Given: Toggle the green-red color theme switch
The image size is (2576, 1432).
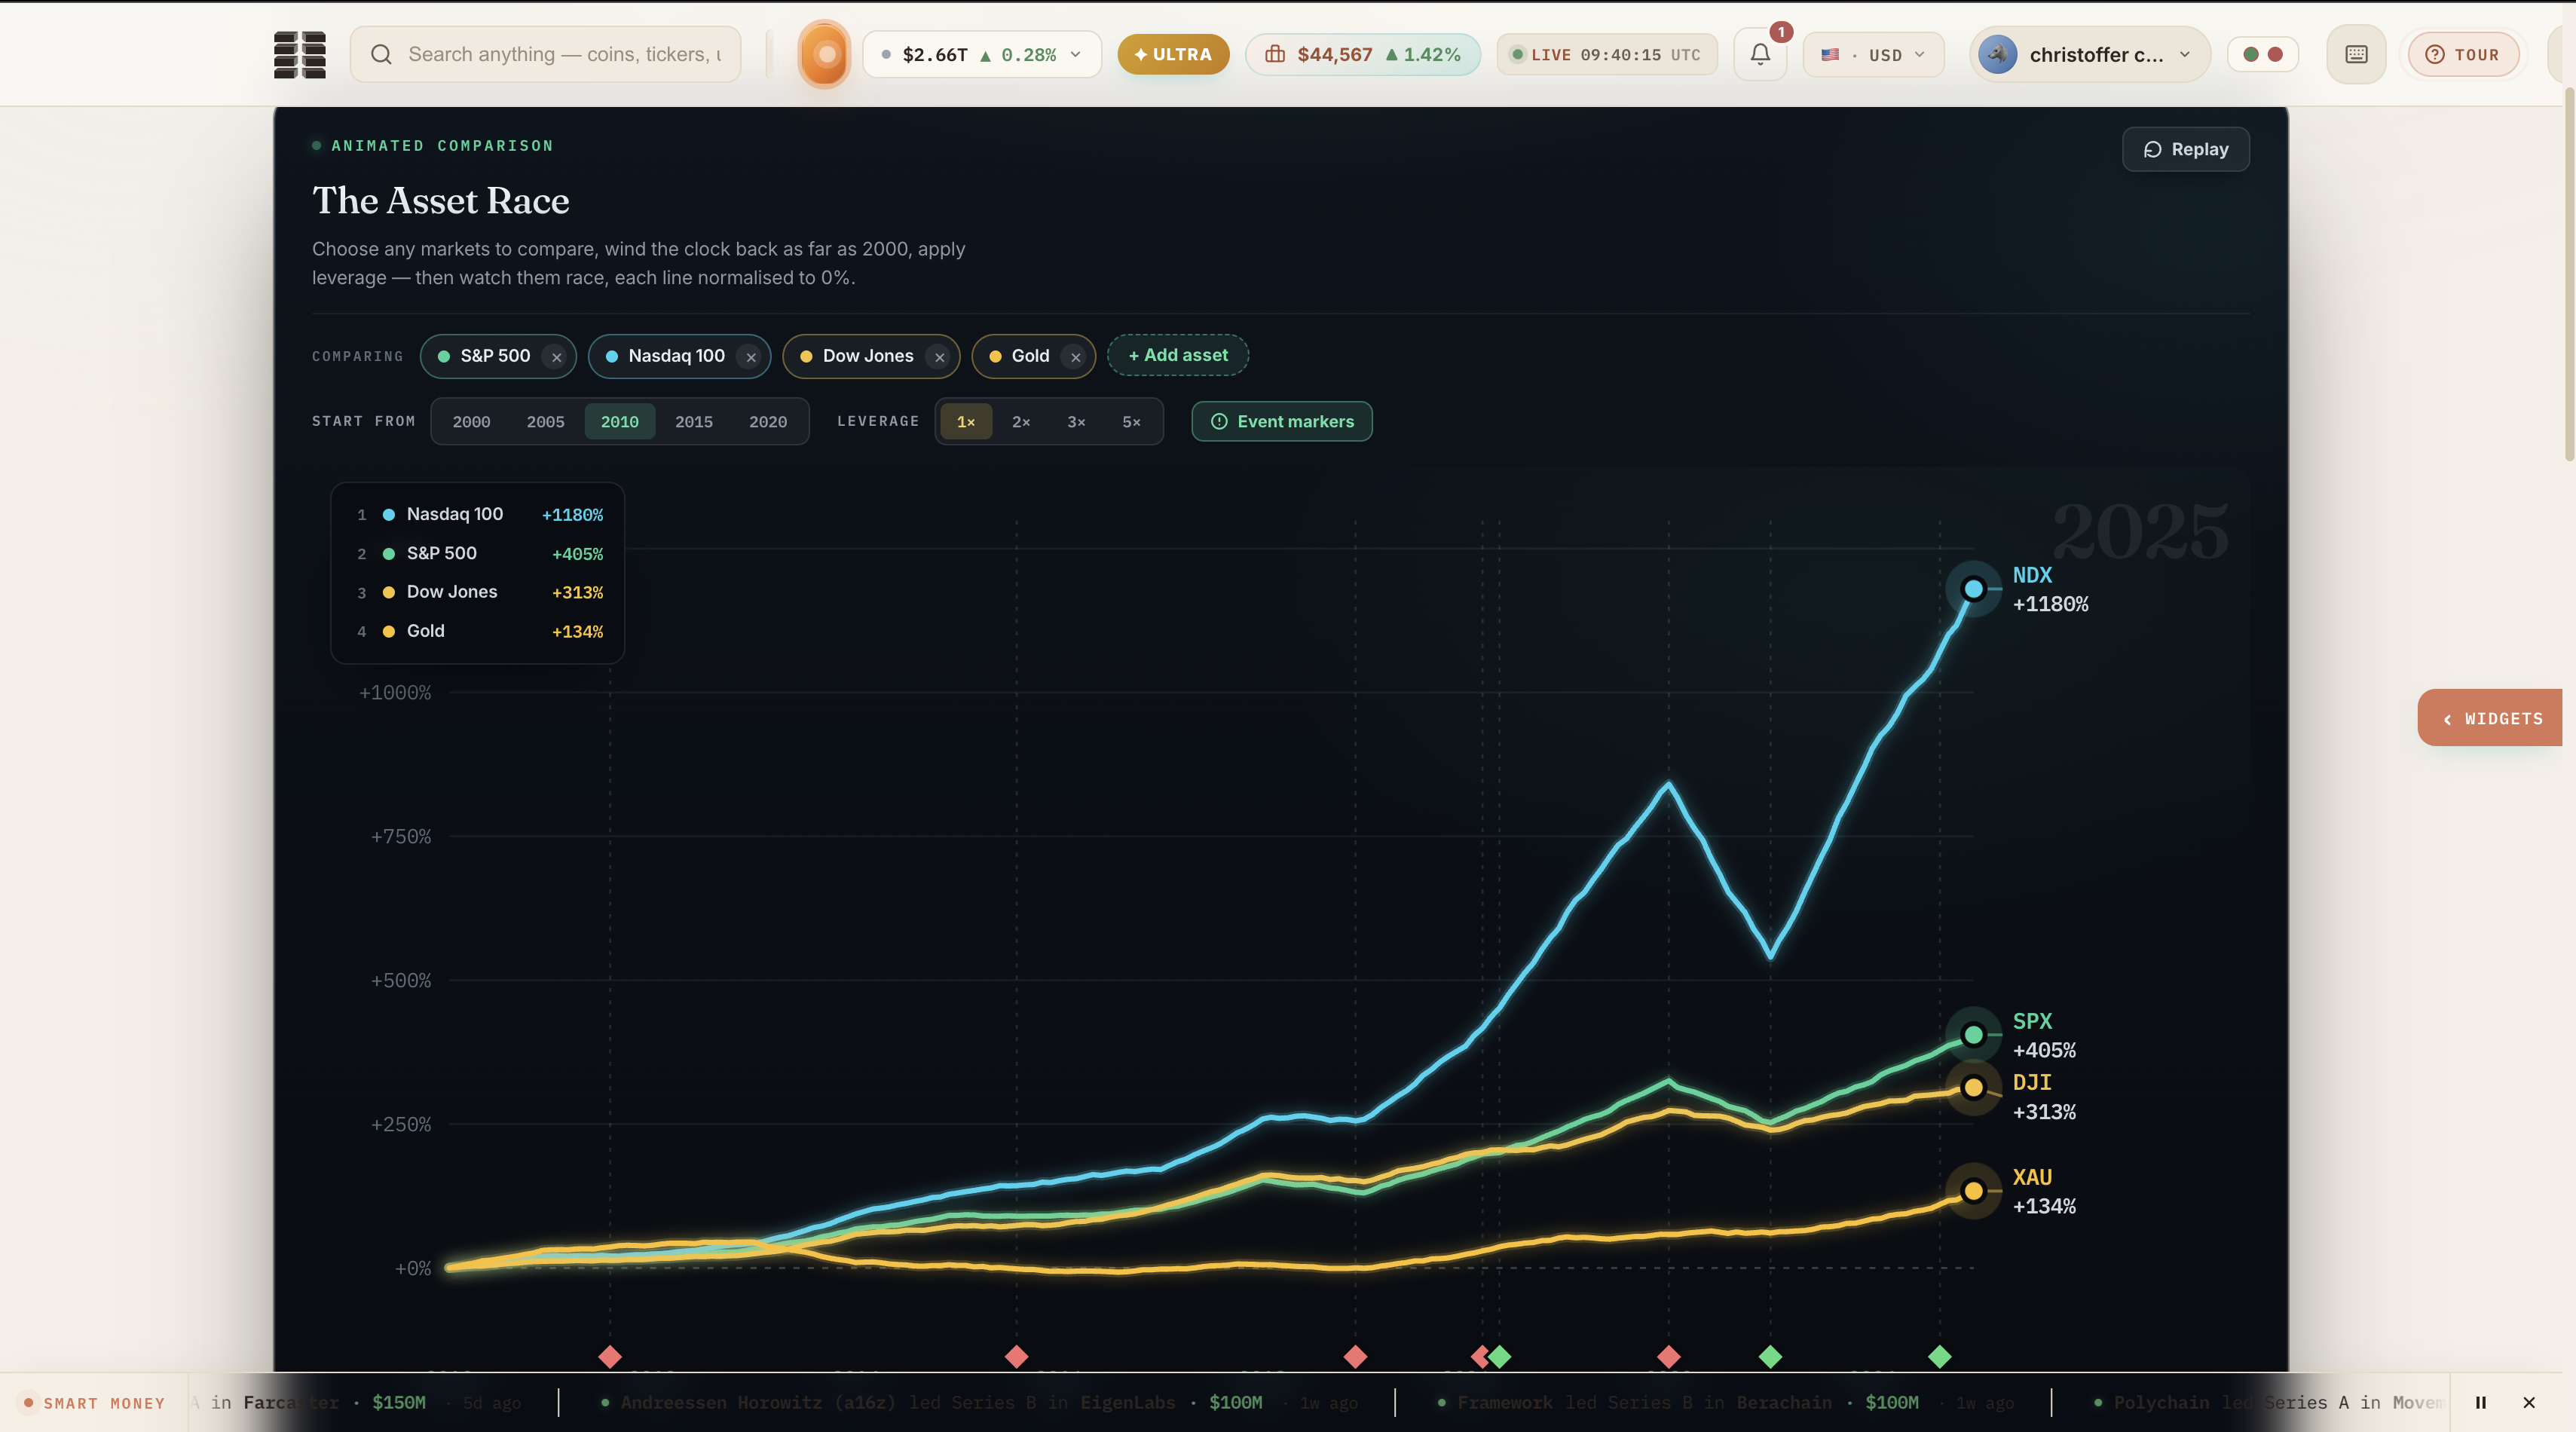Looking at the screenshot, I should (x=2263, y=54).
